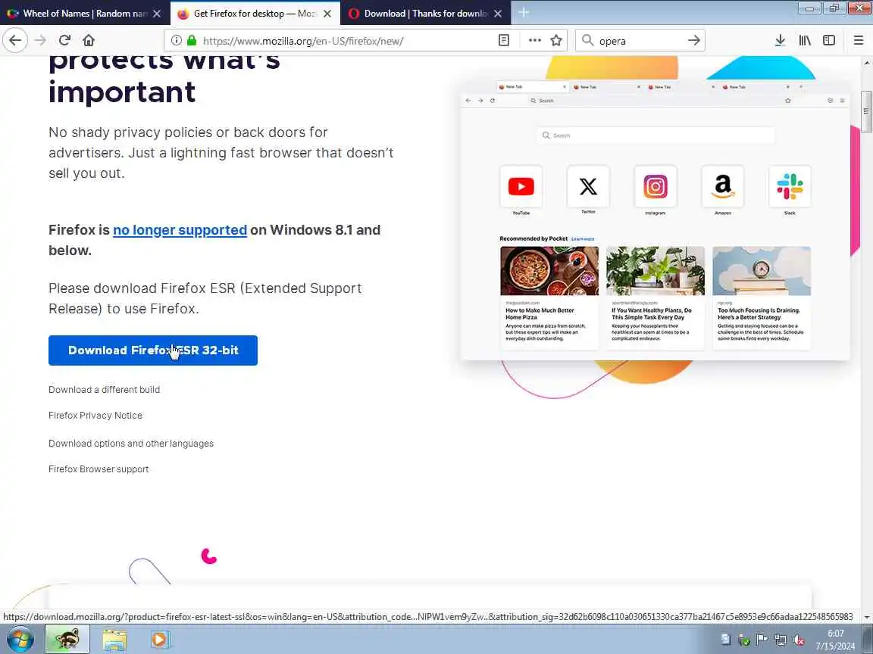Click the raccoon app taskbar icon
Screen dimensions: 873x654
pos(67,640)
